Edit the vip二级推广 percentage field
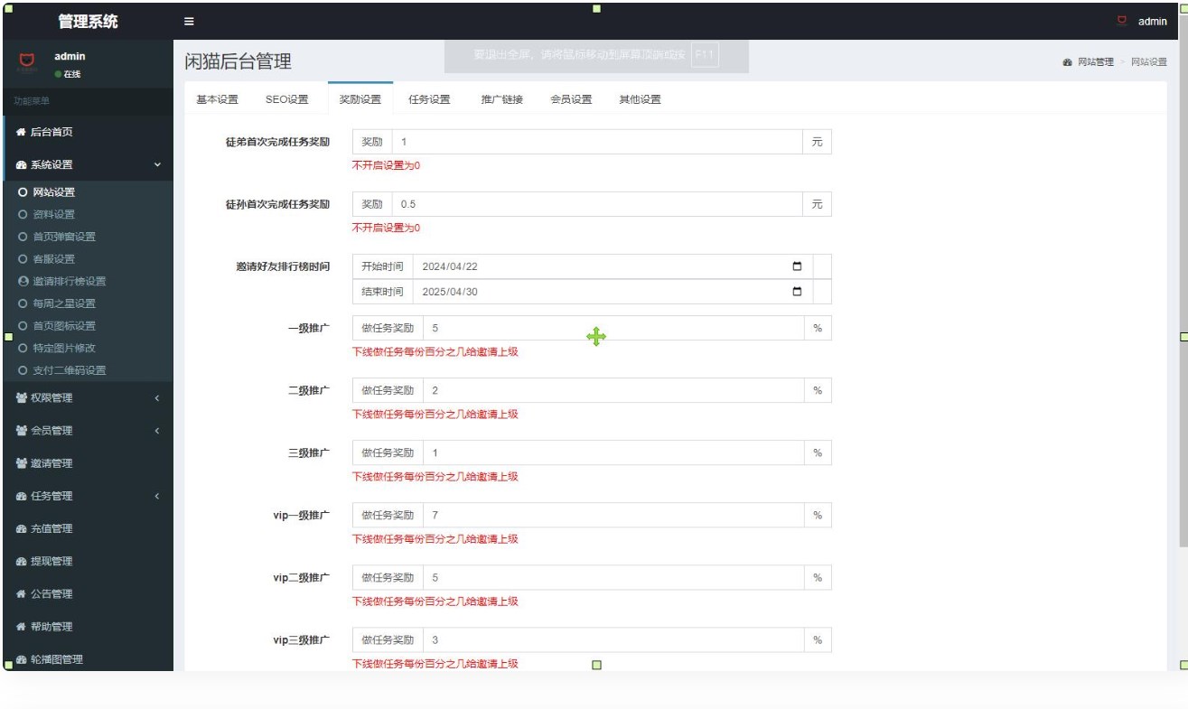Image resolution: width=1188 pixels, height=709 pixels. (613, 577)
